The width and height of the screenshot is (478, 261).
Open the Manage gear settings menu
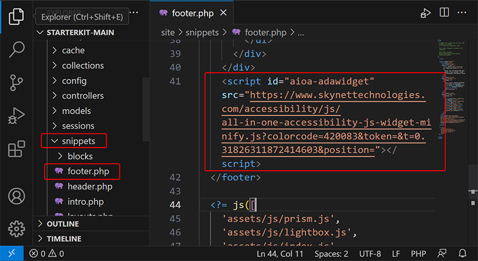coord(16,229)
